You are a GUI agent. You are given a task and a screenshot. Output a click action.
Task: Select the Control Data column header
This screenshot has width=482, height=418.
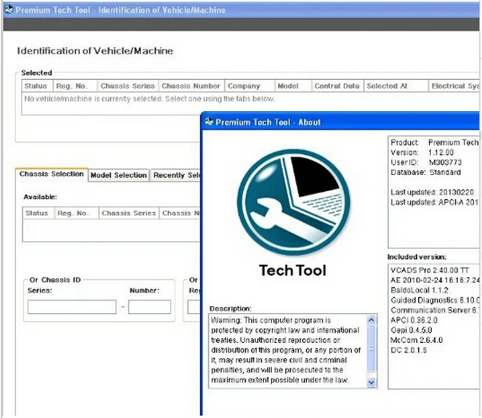click(337, 86)
